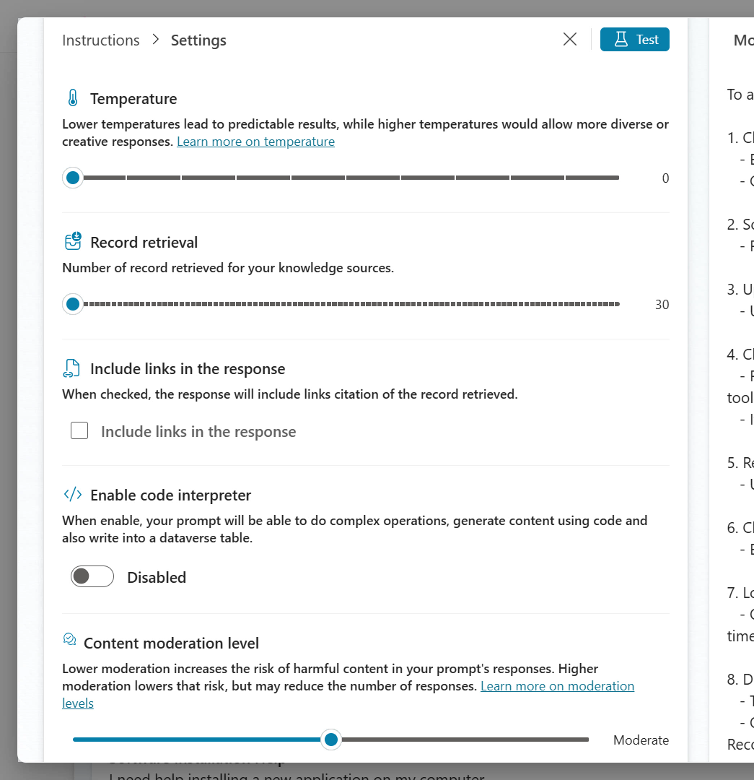Select the Settings breadcrumb item

point(198,40)
